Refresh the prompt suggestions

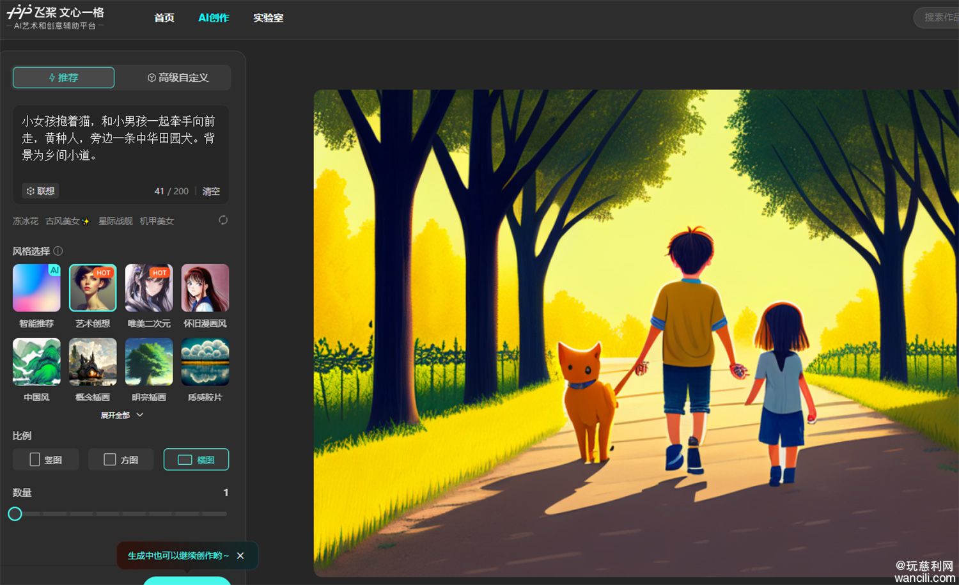coord(223,220)
